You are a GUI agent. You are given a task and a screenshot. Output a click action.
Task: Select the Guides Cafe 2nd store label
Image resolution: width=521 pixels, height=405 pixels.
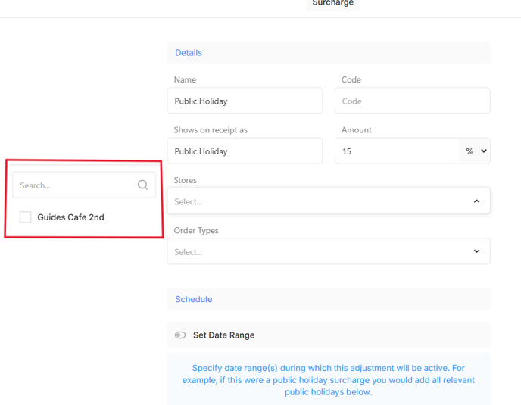coord(70,217)
